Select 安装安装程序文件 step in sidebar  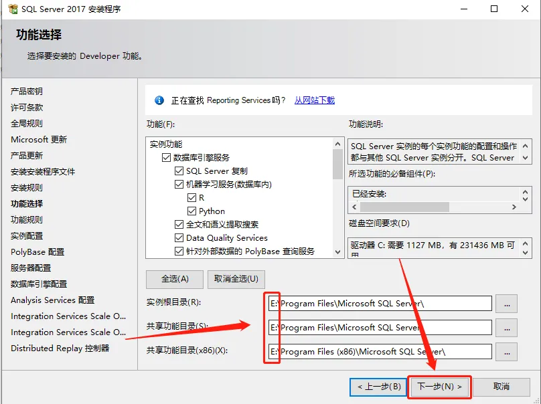point(43,172)
